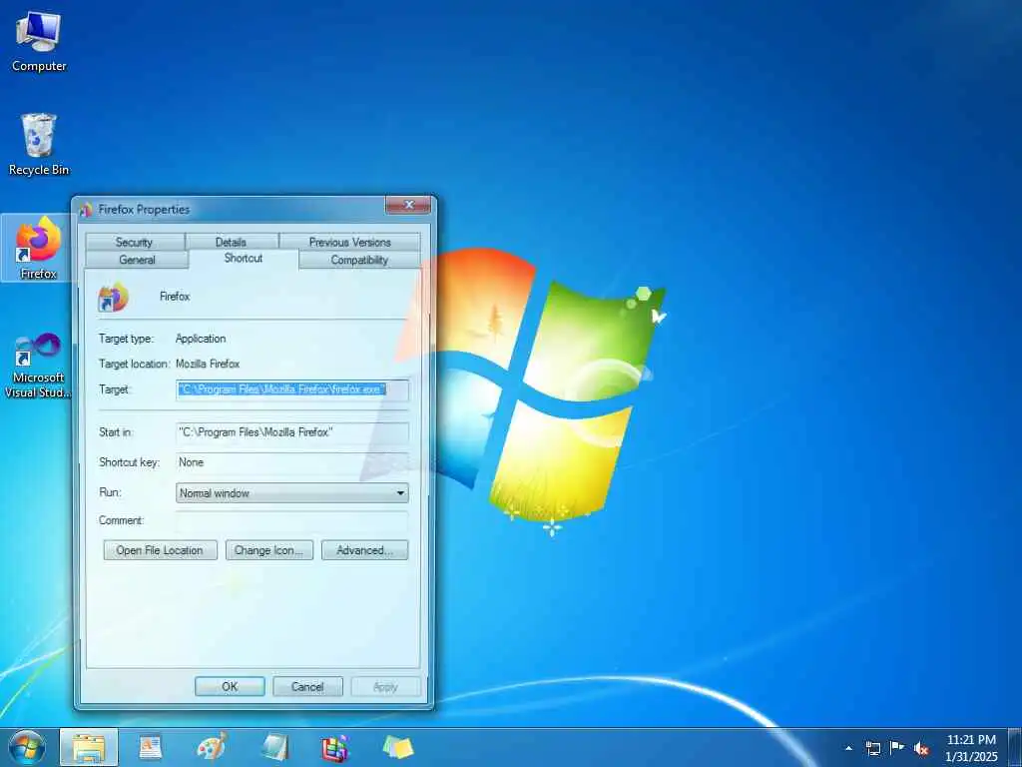This screenshot has height=767, width=1022.
Task: Launch Paint from the taskbar
Action: (x=212, y=747)
